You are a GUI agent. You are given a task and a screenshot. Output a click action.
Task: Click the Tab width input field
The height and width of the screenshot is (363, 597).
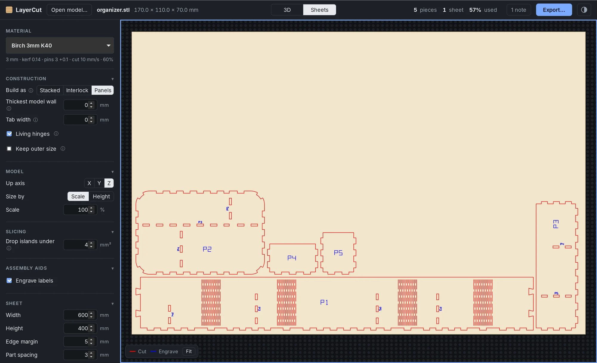(x=80, y=120)
